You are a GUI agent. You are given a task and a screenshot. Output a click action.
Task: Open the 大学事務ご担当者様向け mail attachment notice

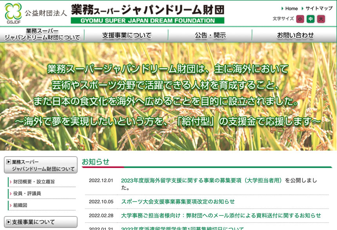click(x=221, y=216)
